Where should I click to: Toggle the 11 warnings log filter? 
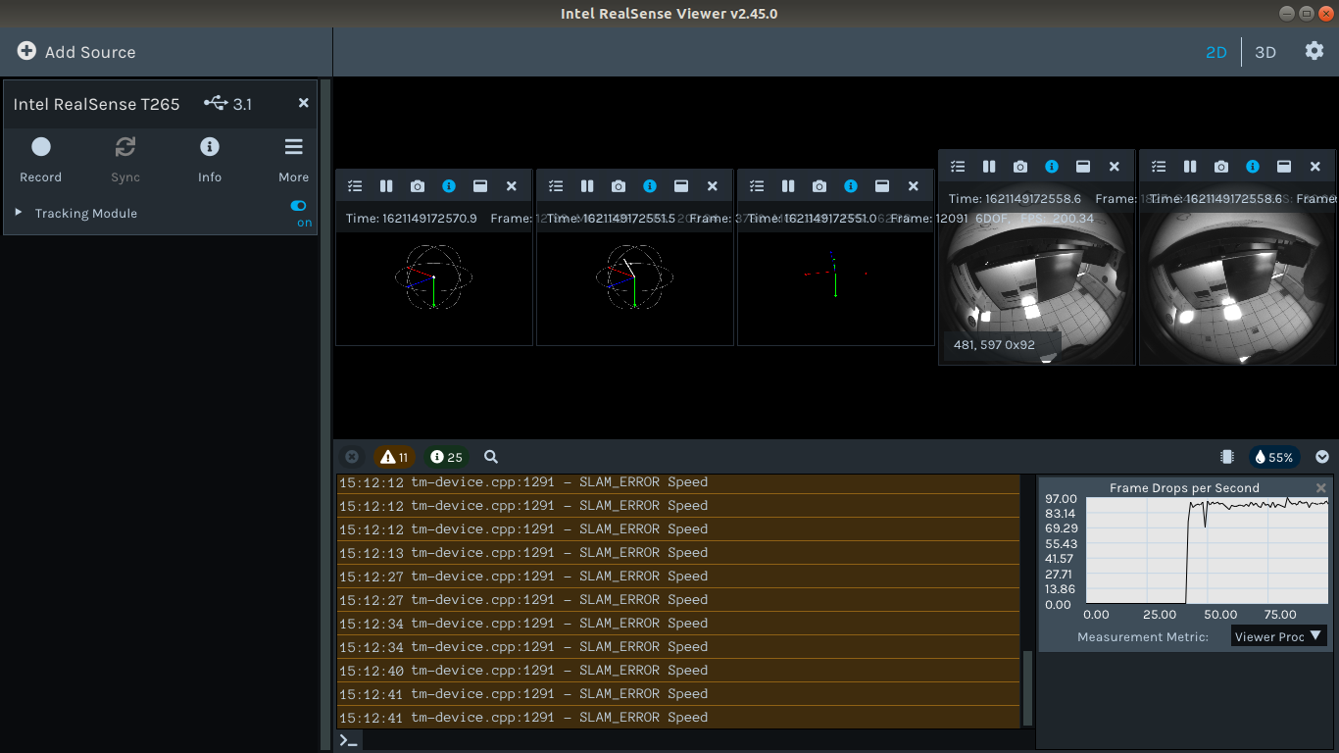(x=394, y=457)
